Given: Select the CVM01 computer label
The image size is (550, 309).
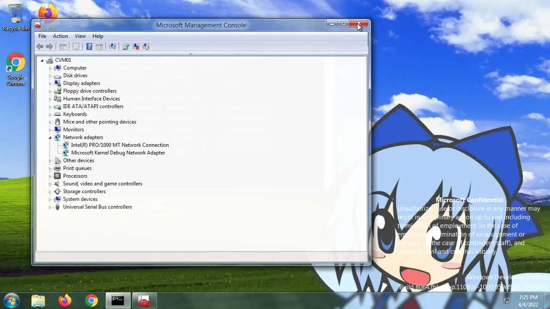Looking at the screenshot, I should pyautogui.click(x=63, y=60).
